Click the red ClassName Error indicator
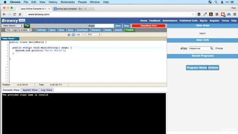This screenshot has width=238, height=134. 148,26
